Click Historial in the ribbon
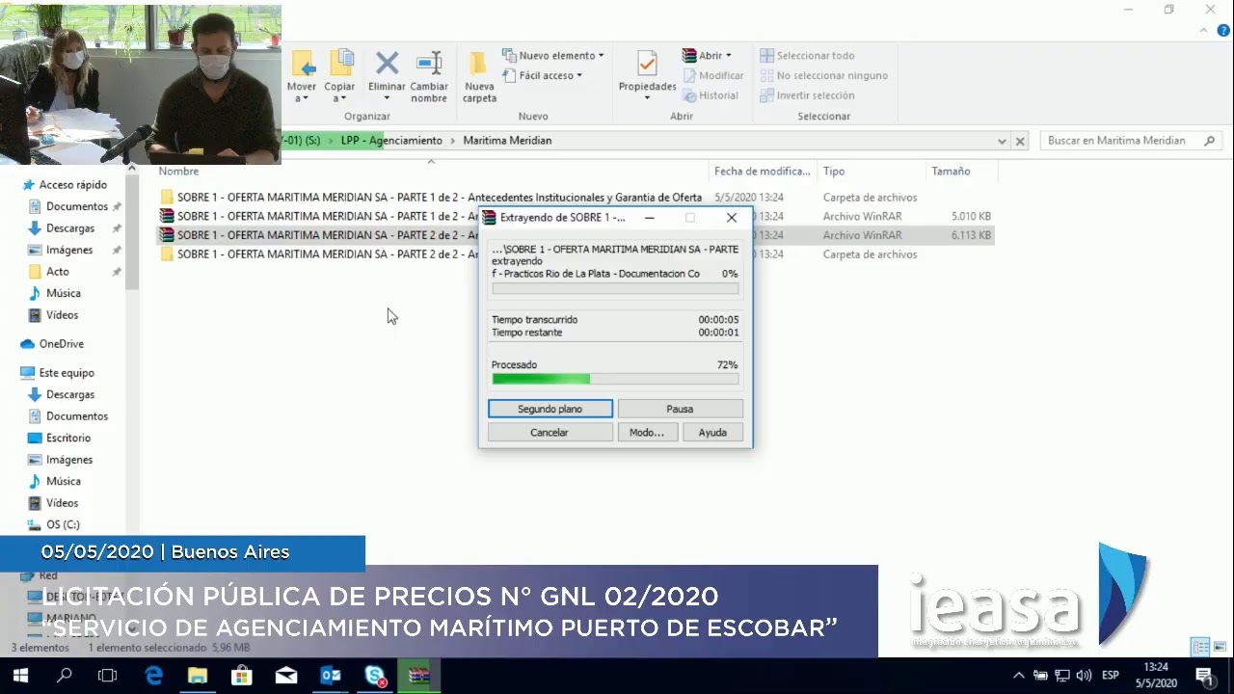The width and height of the screenshot is (1234, 694). point(711,95)
